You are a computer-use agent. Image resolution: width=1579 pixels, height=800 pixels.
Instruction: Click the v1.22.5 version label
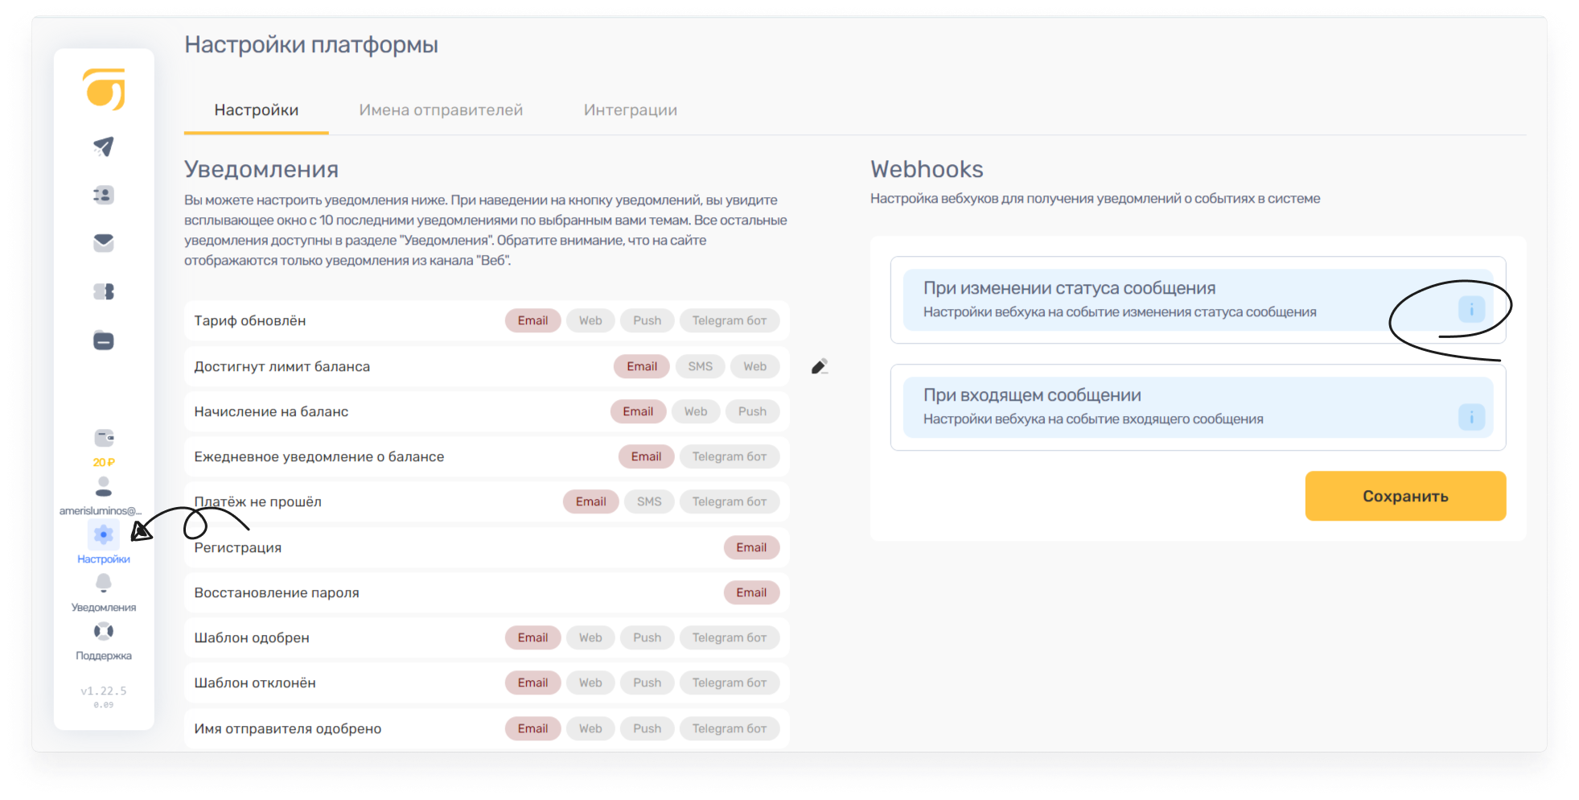point(104,691)
